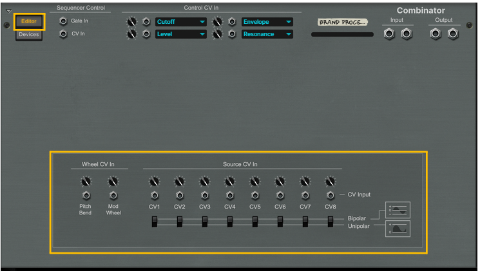The image size is (480, 273).
Task: Click the CV7 input jack
Action: (x=305, y=195)
